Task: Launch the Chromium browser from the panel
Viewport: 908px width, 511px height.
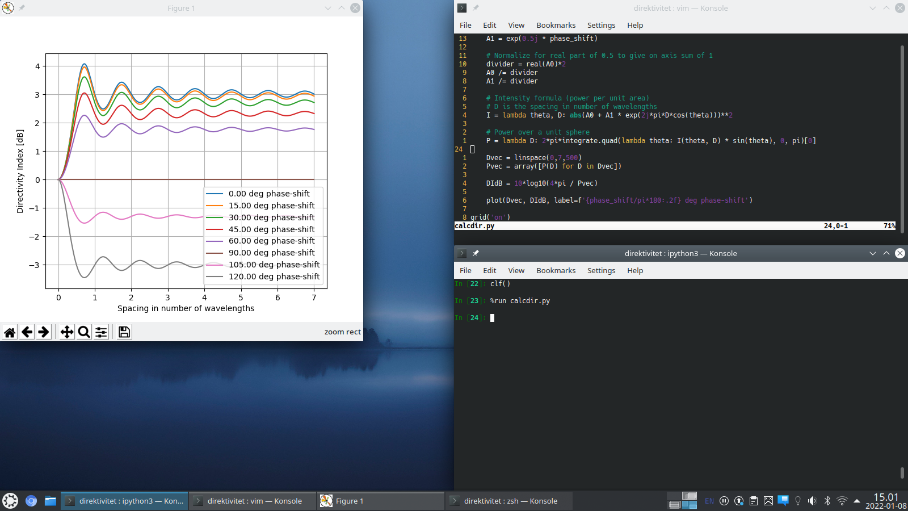Action: (x=31, y=501)
